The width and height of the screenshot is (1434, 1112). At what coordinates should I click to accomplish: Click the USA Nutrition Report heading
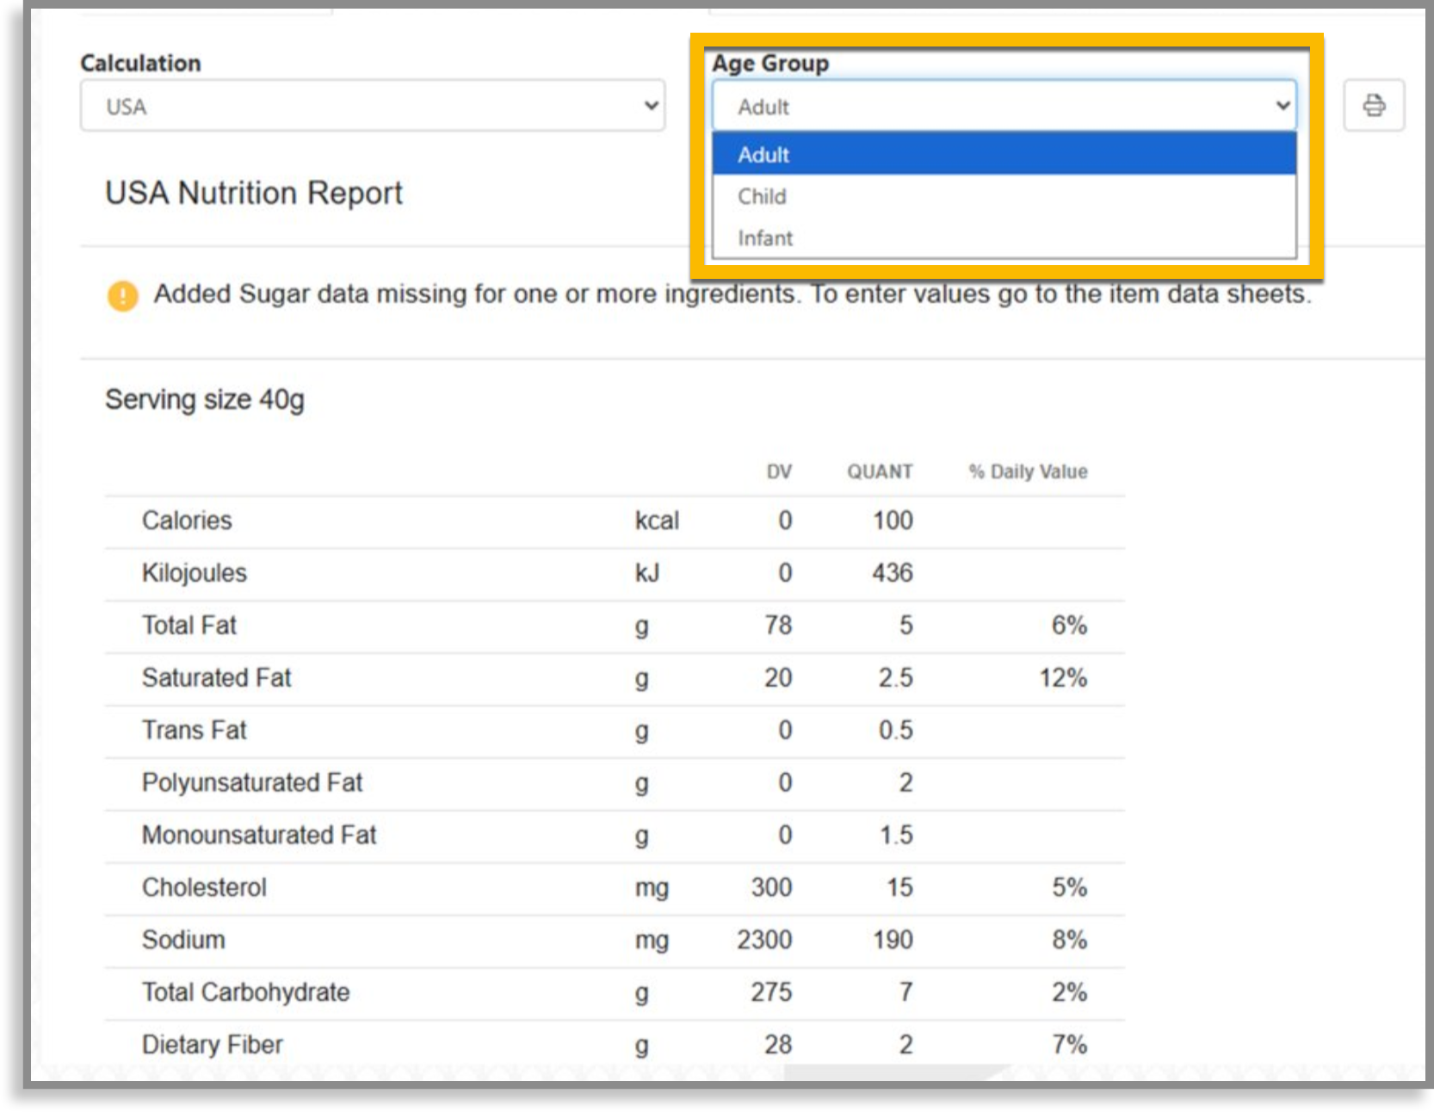[x=254, y=193]
